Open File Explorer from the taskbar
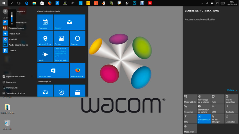The height and width of the screenshot is (134, 239). tap(34, 3)
